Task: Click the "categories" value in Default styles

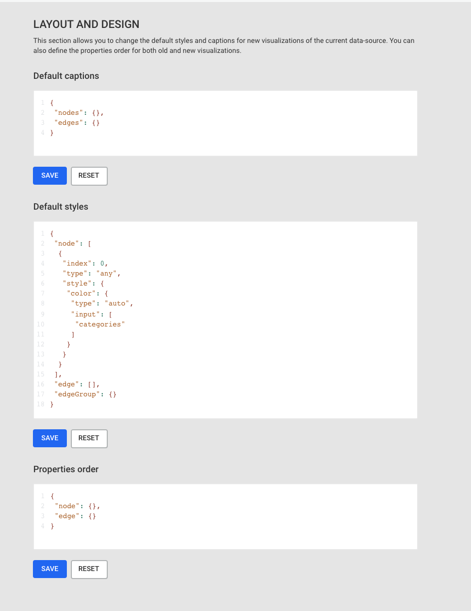Action: click(x=100, y=324)
